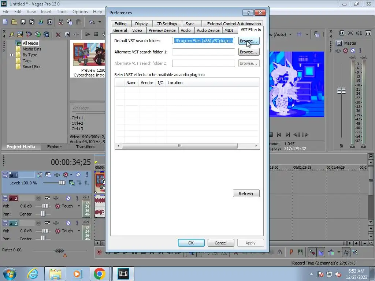The width and height of the screenshot is (375, 281).
Task: Open preview overlays grid dropdown arrow
Action: click(x=307, y=34)
